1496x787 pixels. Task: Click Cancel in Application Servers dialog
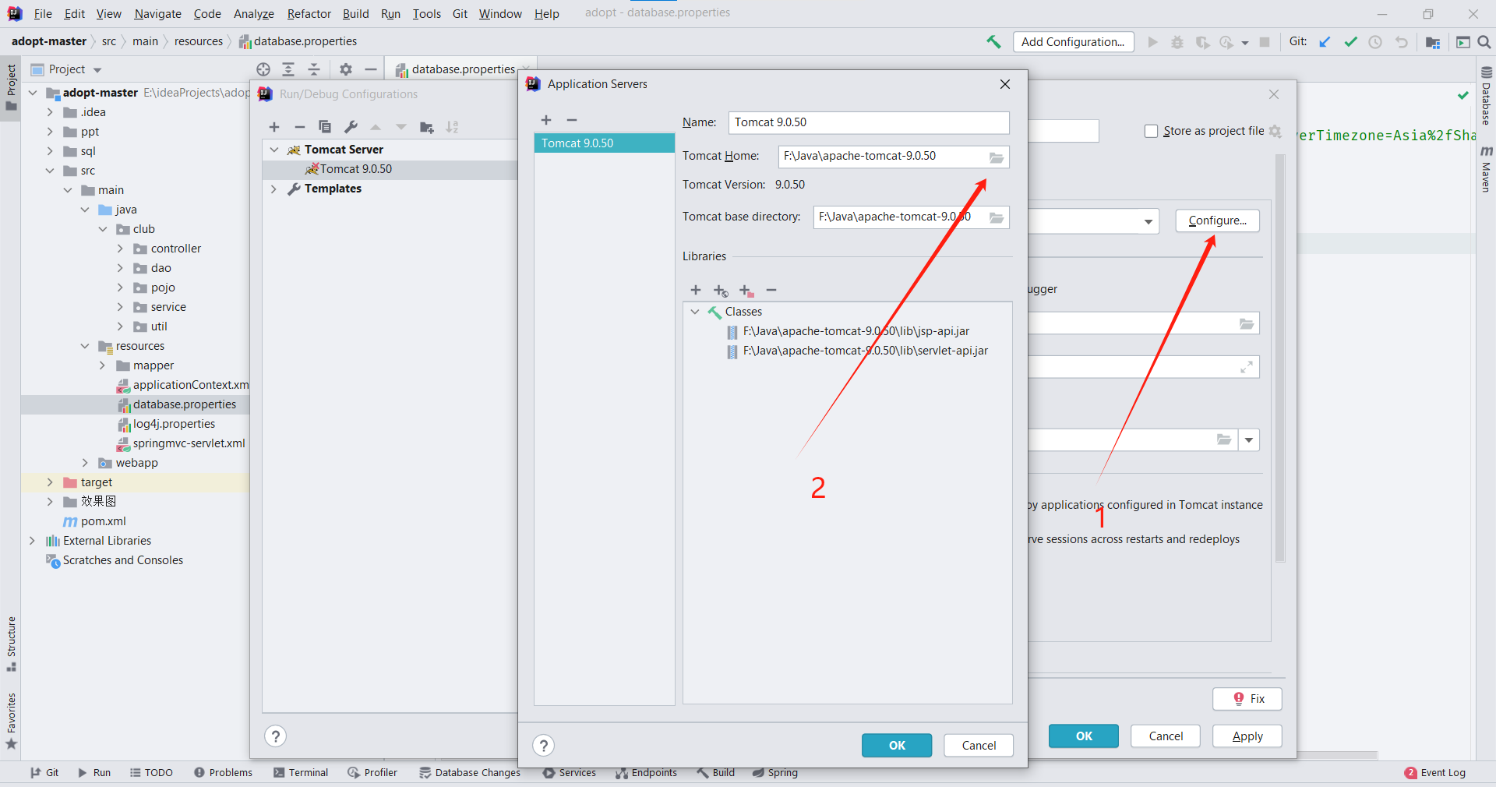click(x=979, y=746)
